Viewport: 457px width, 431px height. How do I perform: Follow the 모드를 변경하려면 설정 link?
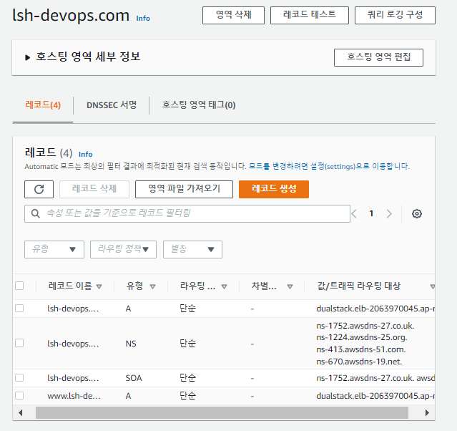(329, 166)
